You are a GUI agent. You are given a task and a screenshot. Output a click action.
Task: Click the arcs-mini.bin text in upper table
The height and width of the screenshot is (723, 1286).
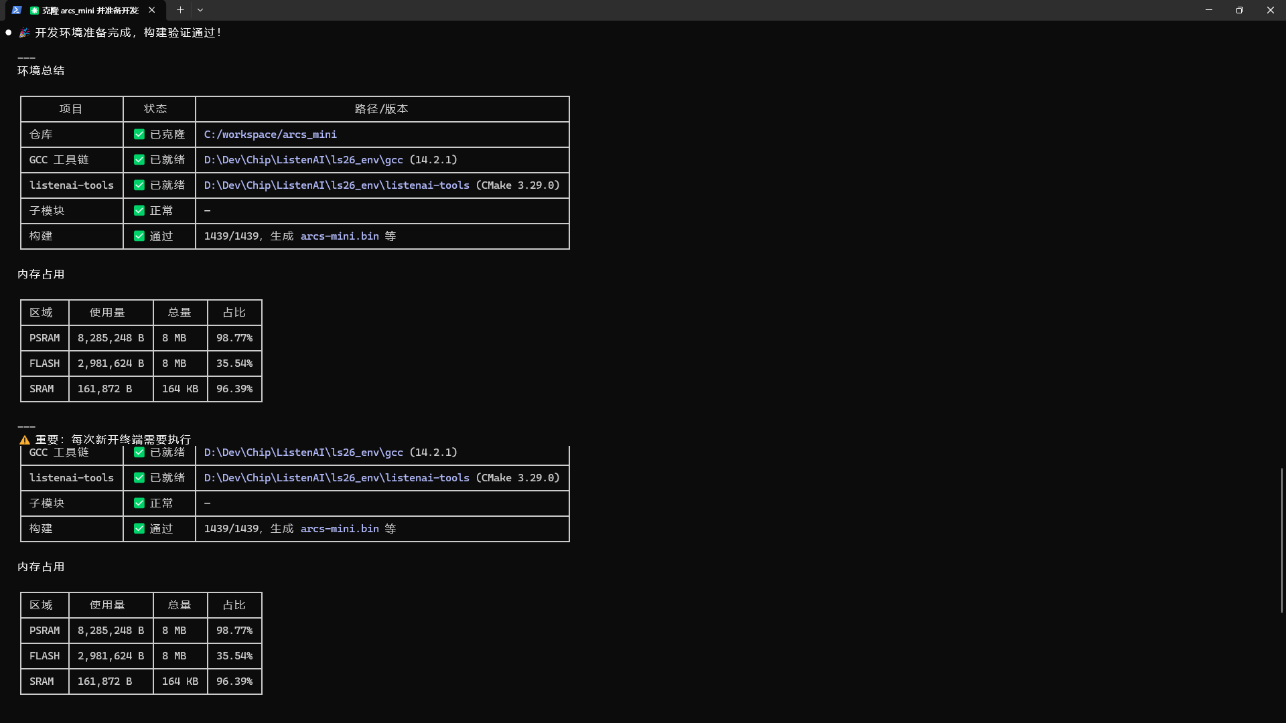pos(340,236)
